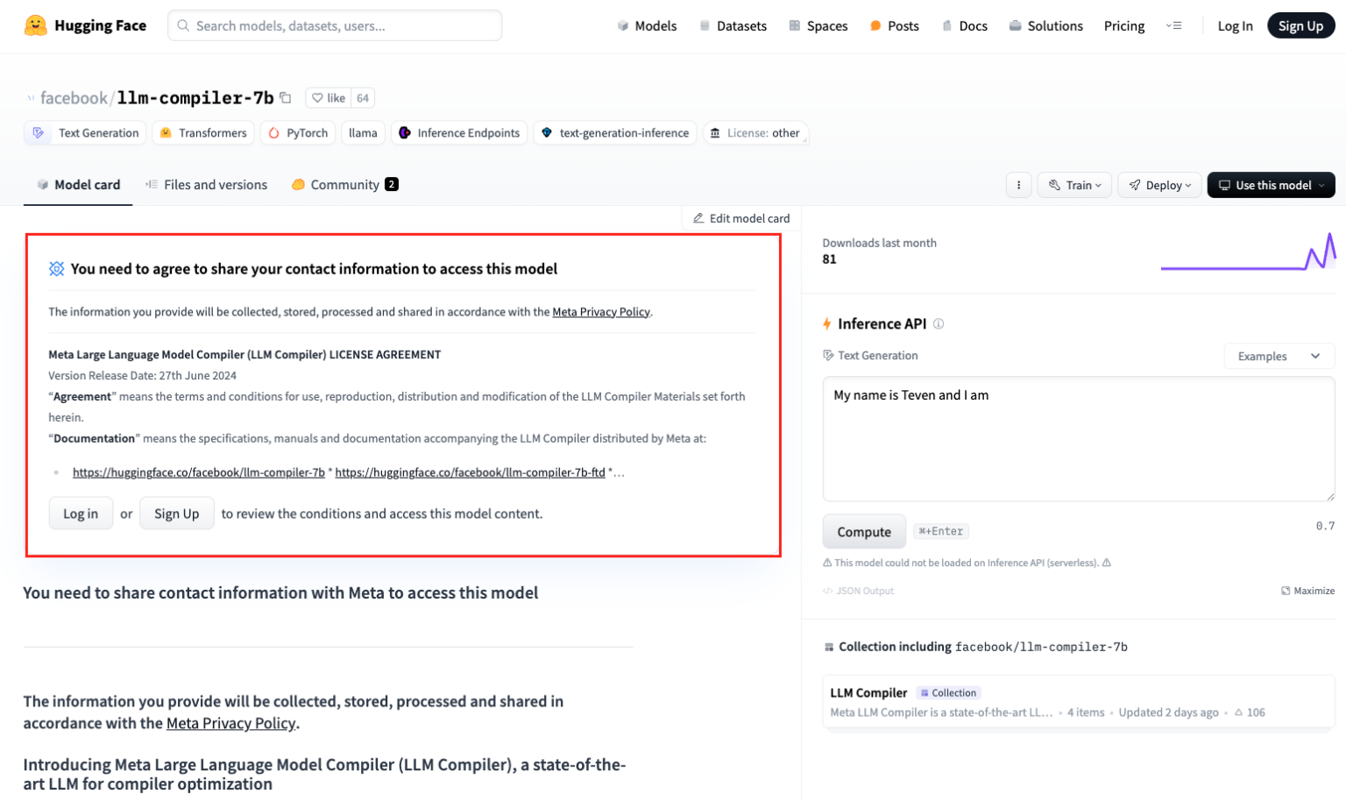Image resolution: width=1346 pixels, height=801 pixels.
Task: Click the Inference Endpoints badge
Action: (x=458, y=132)
